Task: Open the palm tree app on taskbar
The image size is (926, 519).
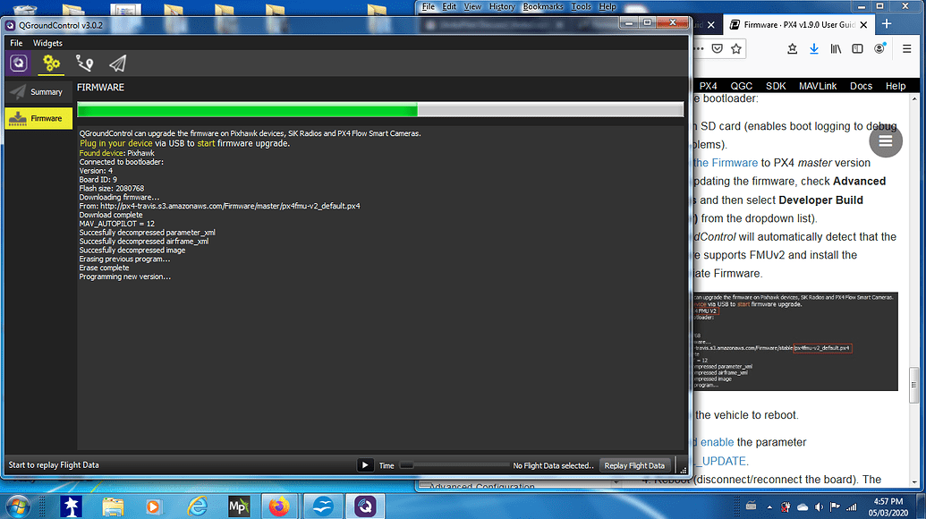Action: (x=71, y=506)
